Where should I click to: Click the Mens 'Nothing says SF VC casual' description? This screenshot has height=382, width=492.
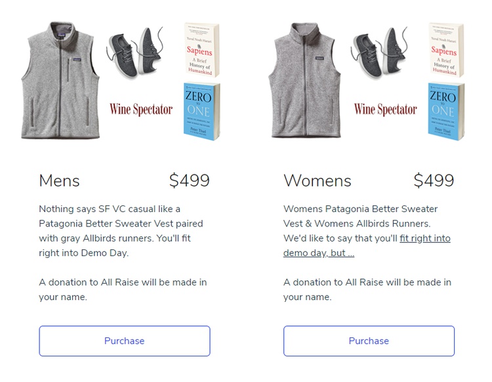[x=121, y=230]
